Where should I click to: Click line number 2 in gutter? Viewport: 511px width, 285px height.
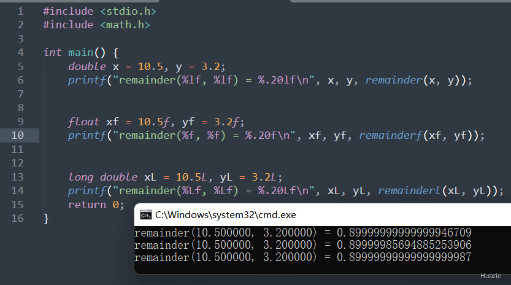(x=20, y=25)
